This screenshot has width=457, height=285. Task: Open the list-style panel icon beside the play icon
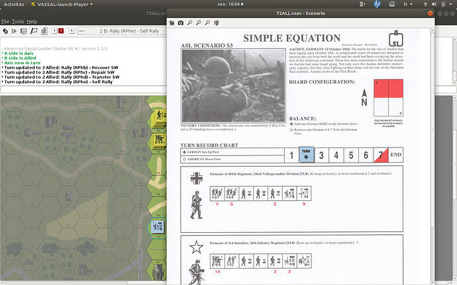[24, 31]
